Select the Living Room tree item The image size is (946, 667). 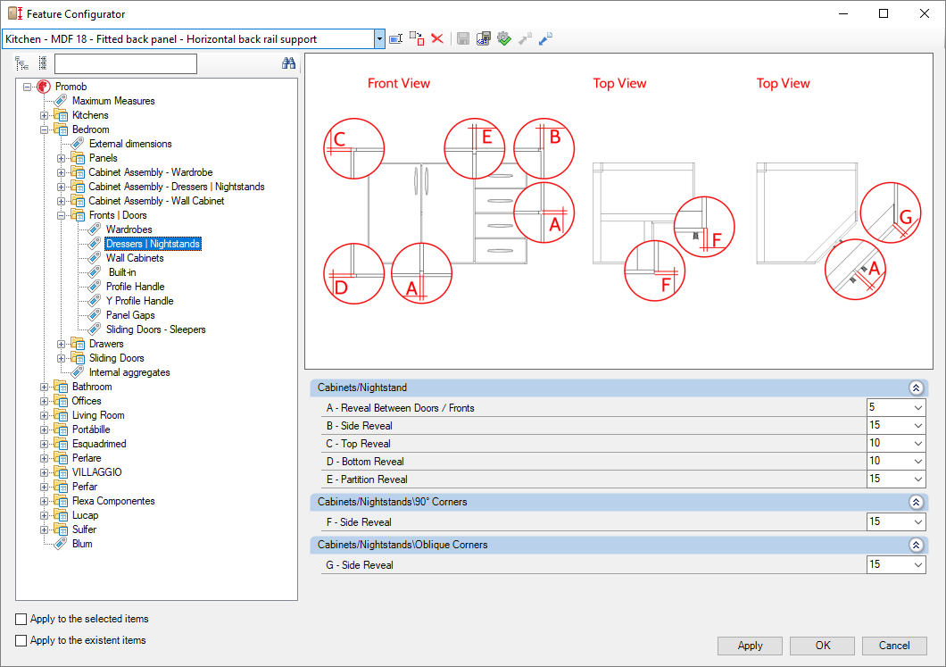coord(98,415)
